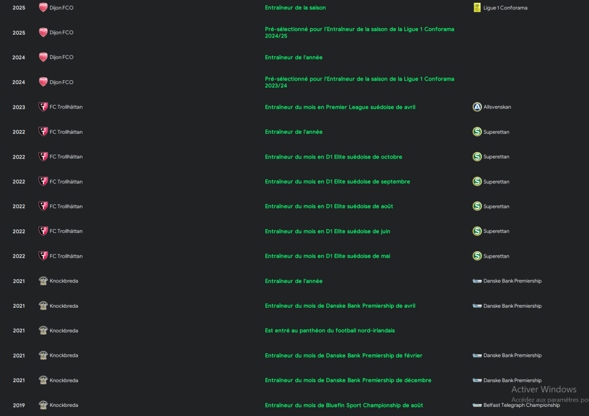589x416 pixels.
Task: Click the Superettan logo in the octobre award row
Action: click(x=477, y=157)
